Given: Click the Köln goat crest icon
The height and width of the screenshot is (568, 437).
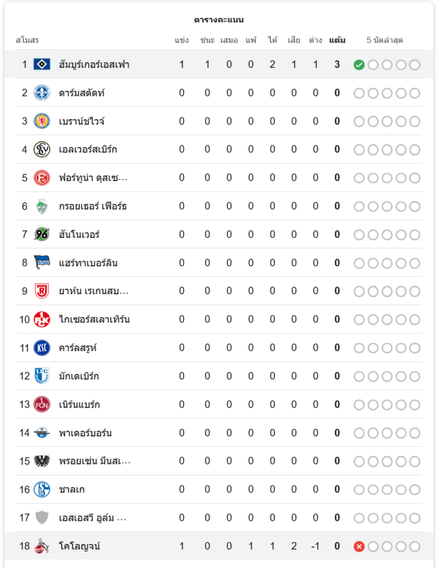Looking at the screenshot, I should (x=42, y=546).
